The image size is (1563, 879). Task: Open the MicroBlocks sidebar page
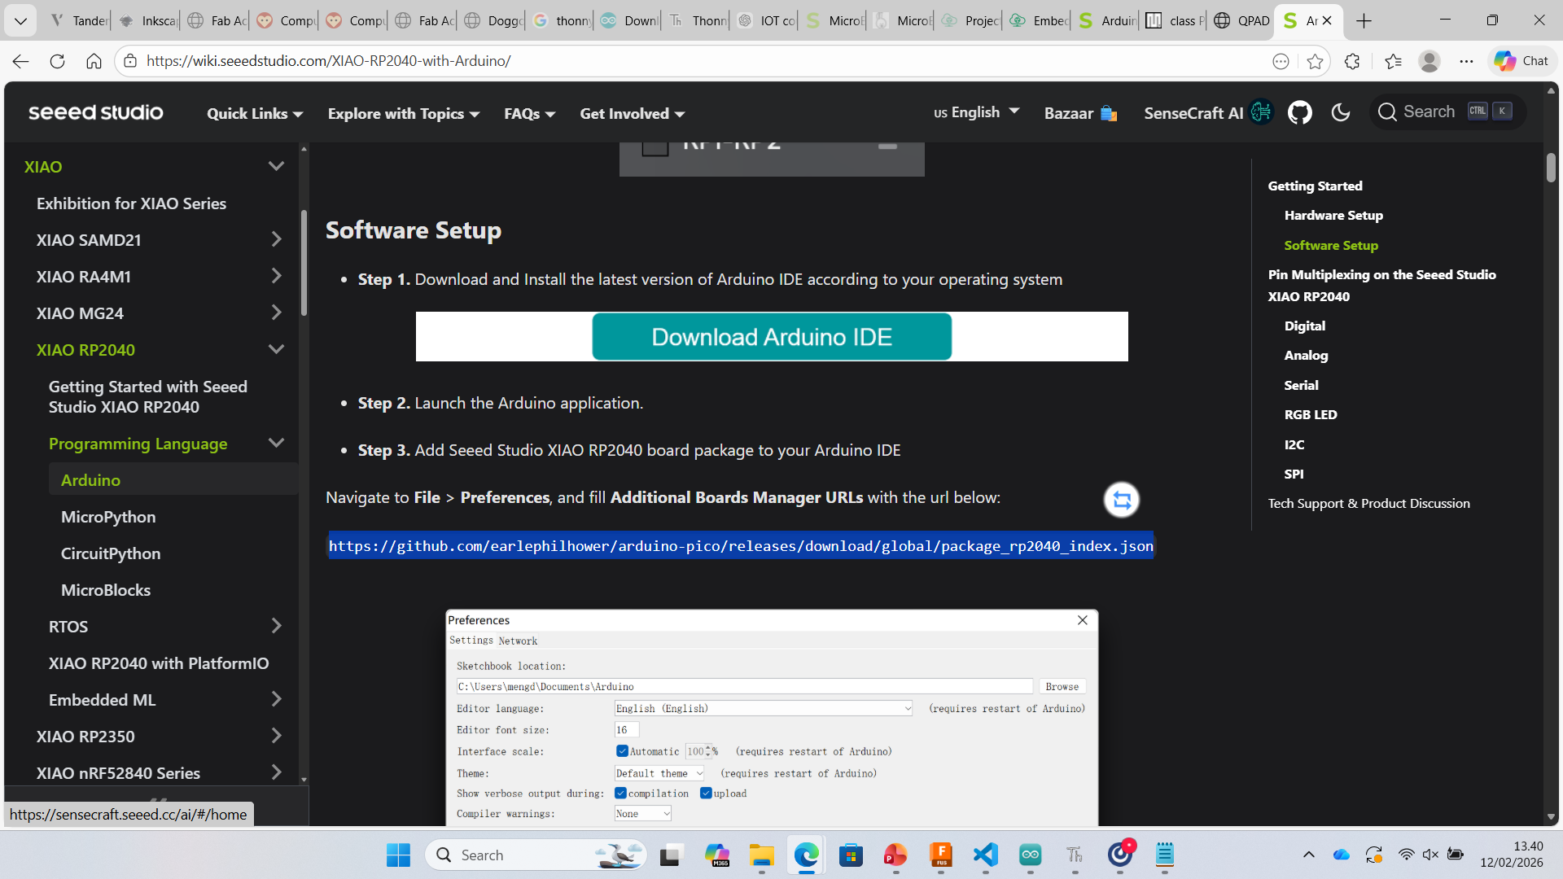pos(106,590)
